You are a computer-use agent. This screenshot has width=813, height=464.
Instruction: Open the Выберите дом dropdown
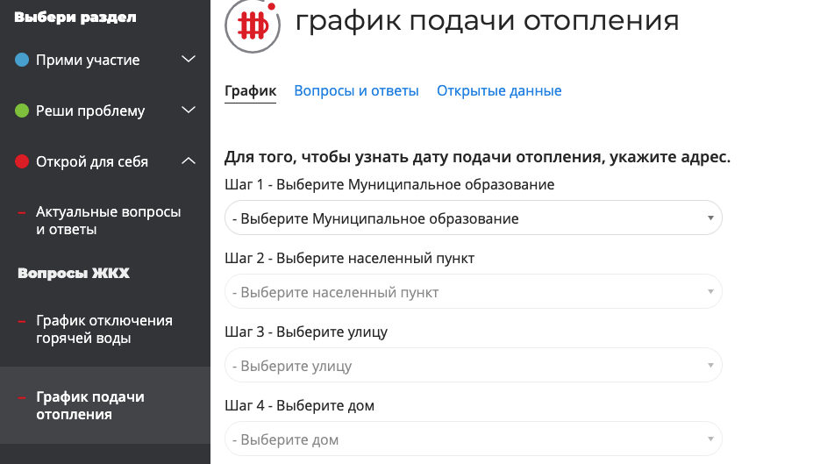[x=473, y=439]
